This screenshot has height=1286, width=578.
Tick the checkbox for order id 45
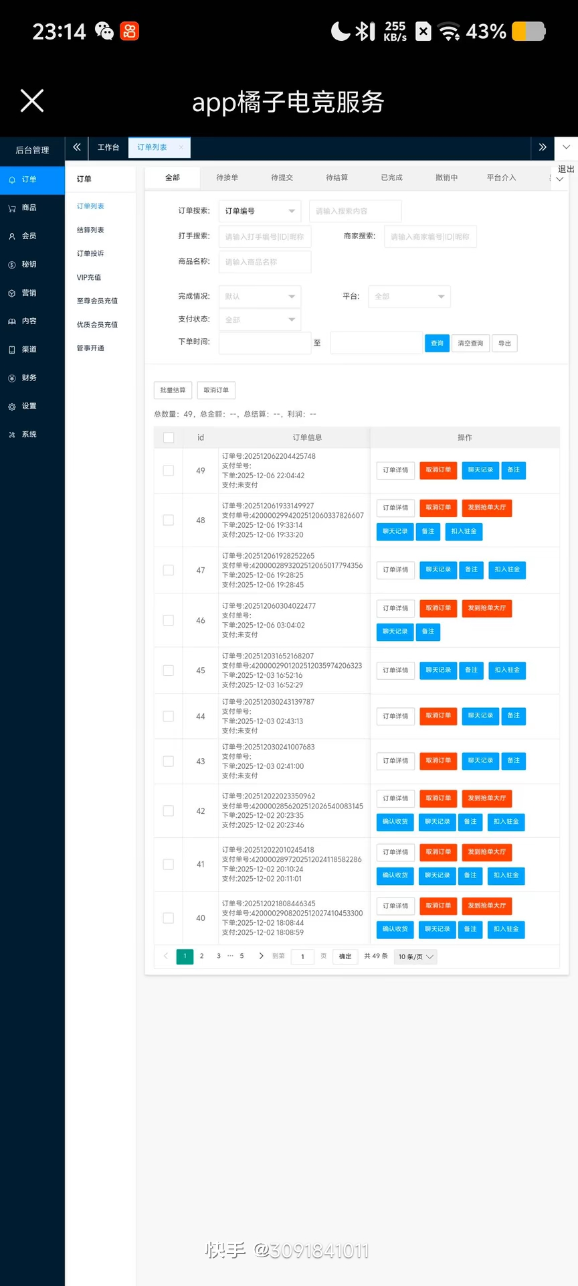[169, 670]
